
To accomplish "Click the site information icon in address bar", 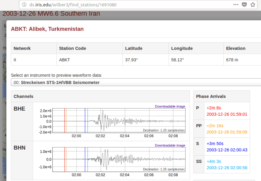I will click(24, 5).
